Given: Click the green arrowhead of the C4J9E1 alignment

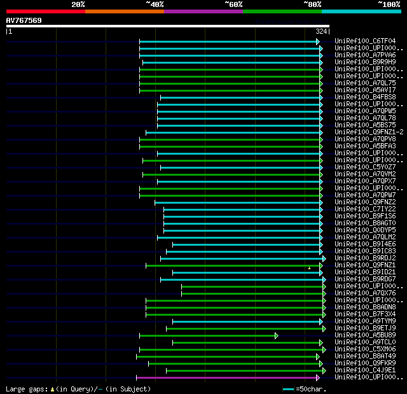Looking at the screenshot, I should click(324, 370).
